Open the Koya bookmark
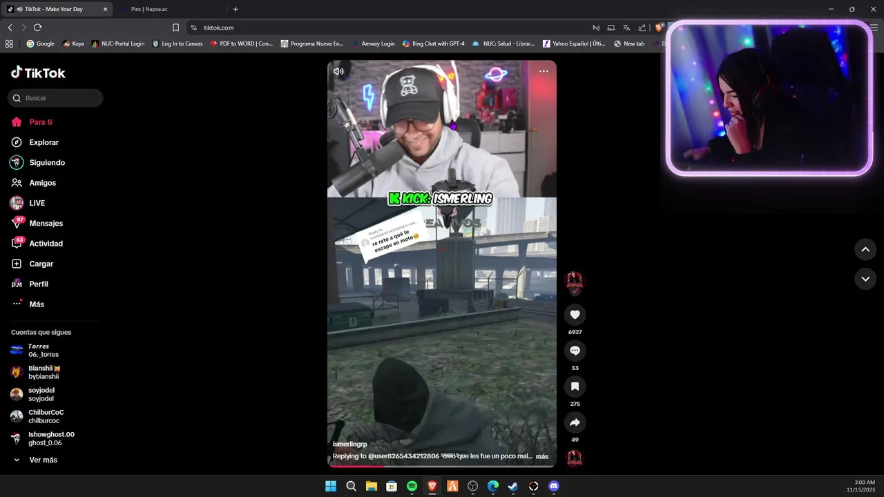884x497 pixels. coord(73,43)
